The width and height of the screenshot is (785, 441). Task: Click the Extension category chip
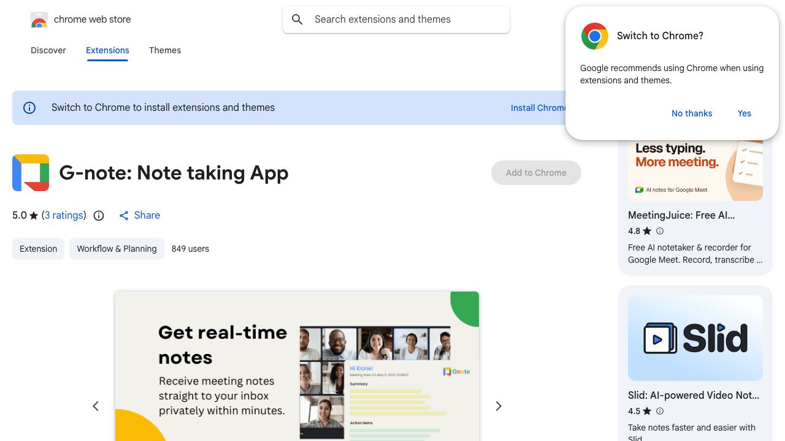click(x=38, y=249)
